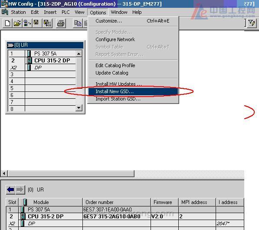Click order number 6ES7 315-2AG10-0AB0 cell
This screenshot has height=230, width=259.
tap(117, 216)
